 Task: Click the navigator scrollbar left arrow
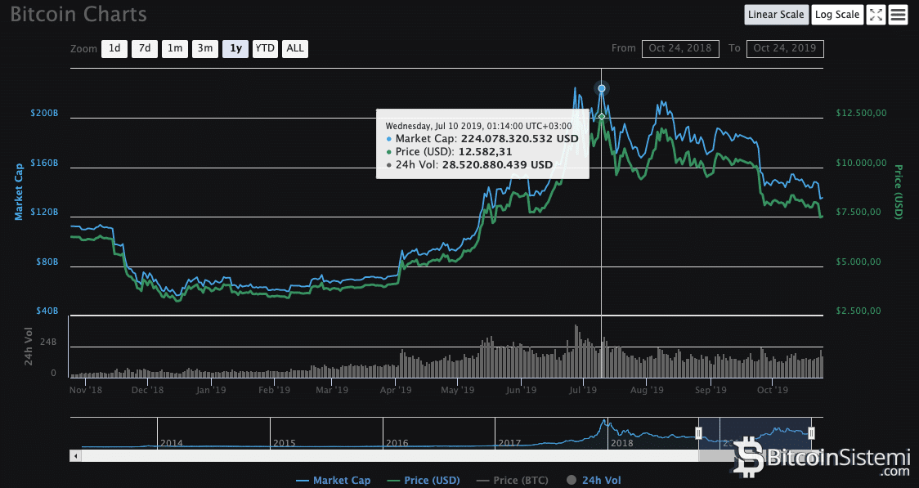[76, 455]
